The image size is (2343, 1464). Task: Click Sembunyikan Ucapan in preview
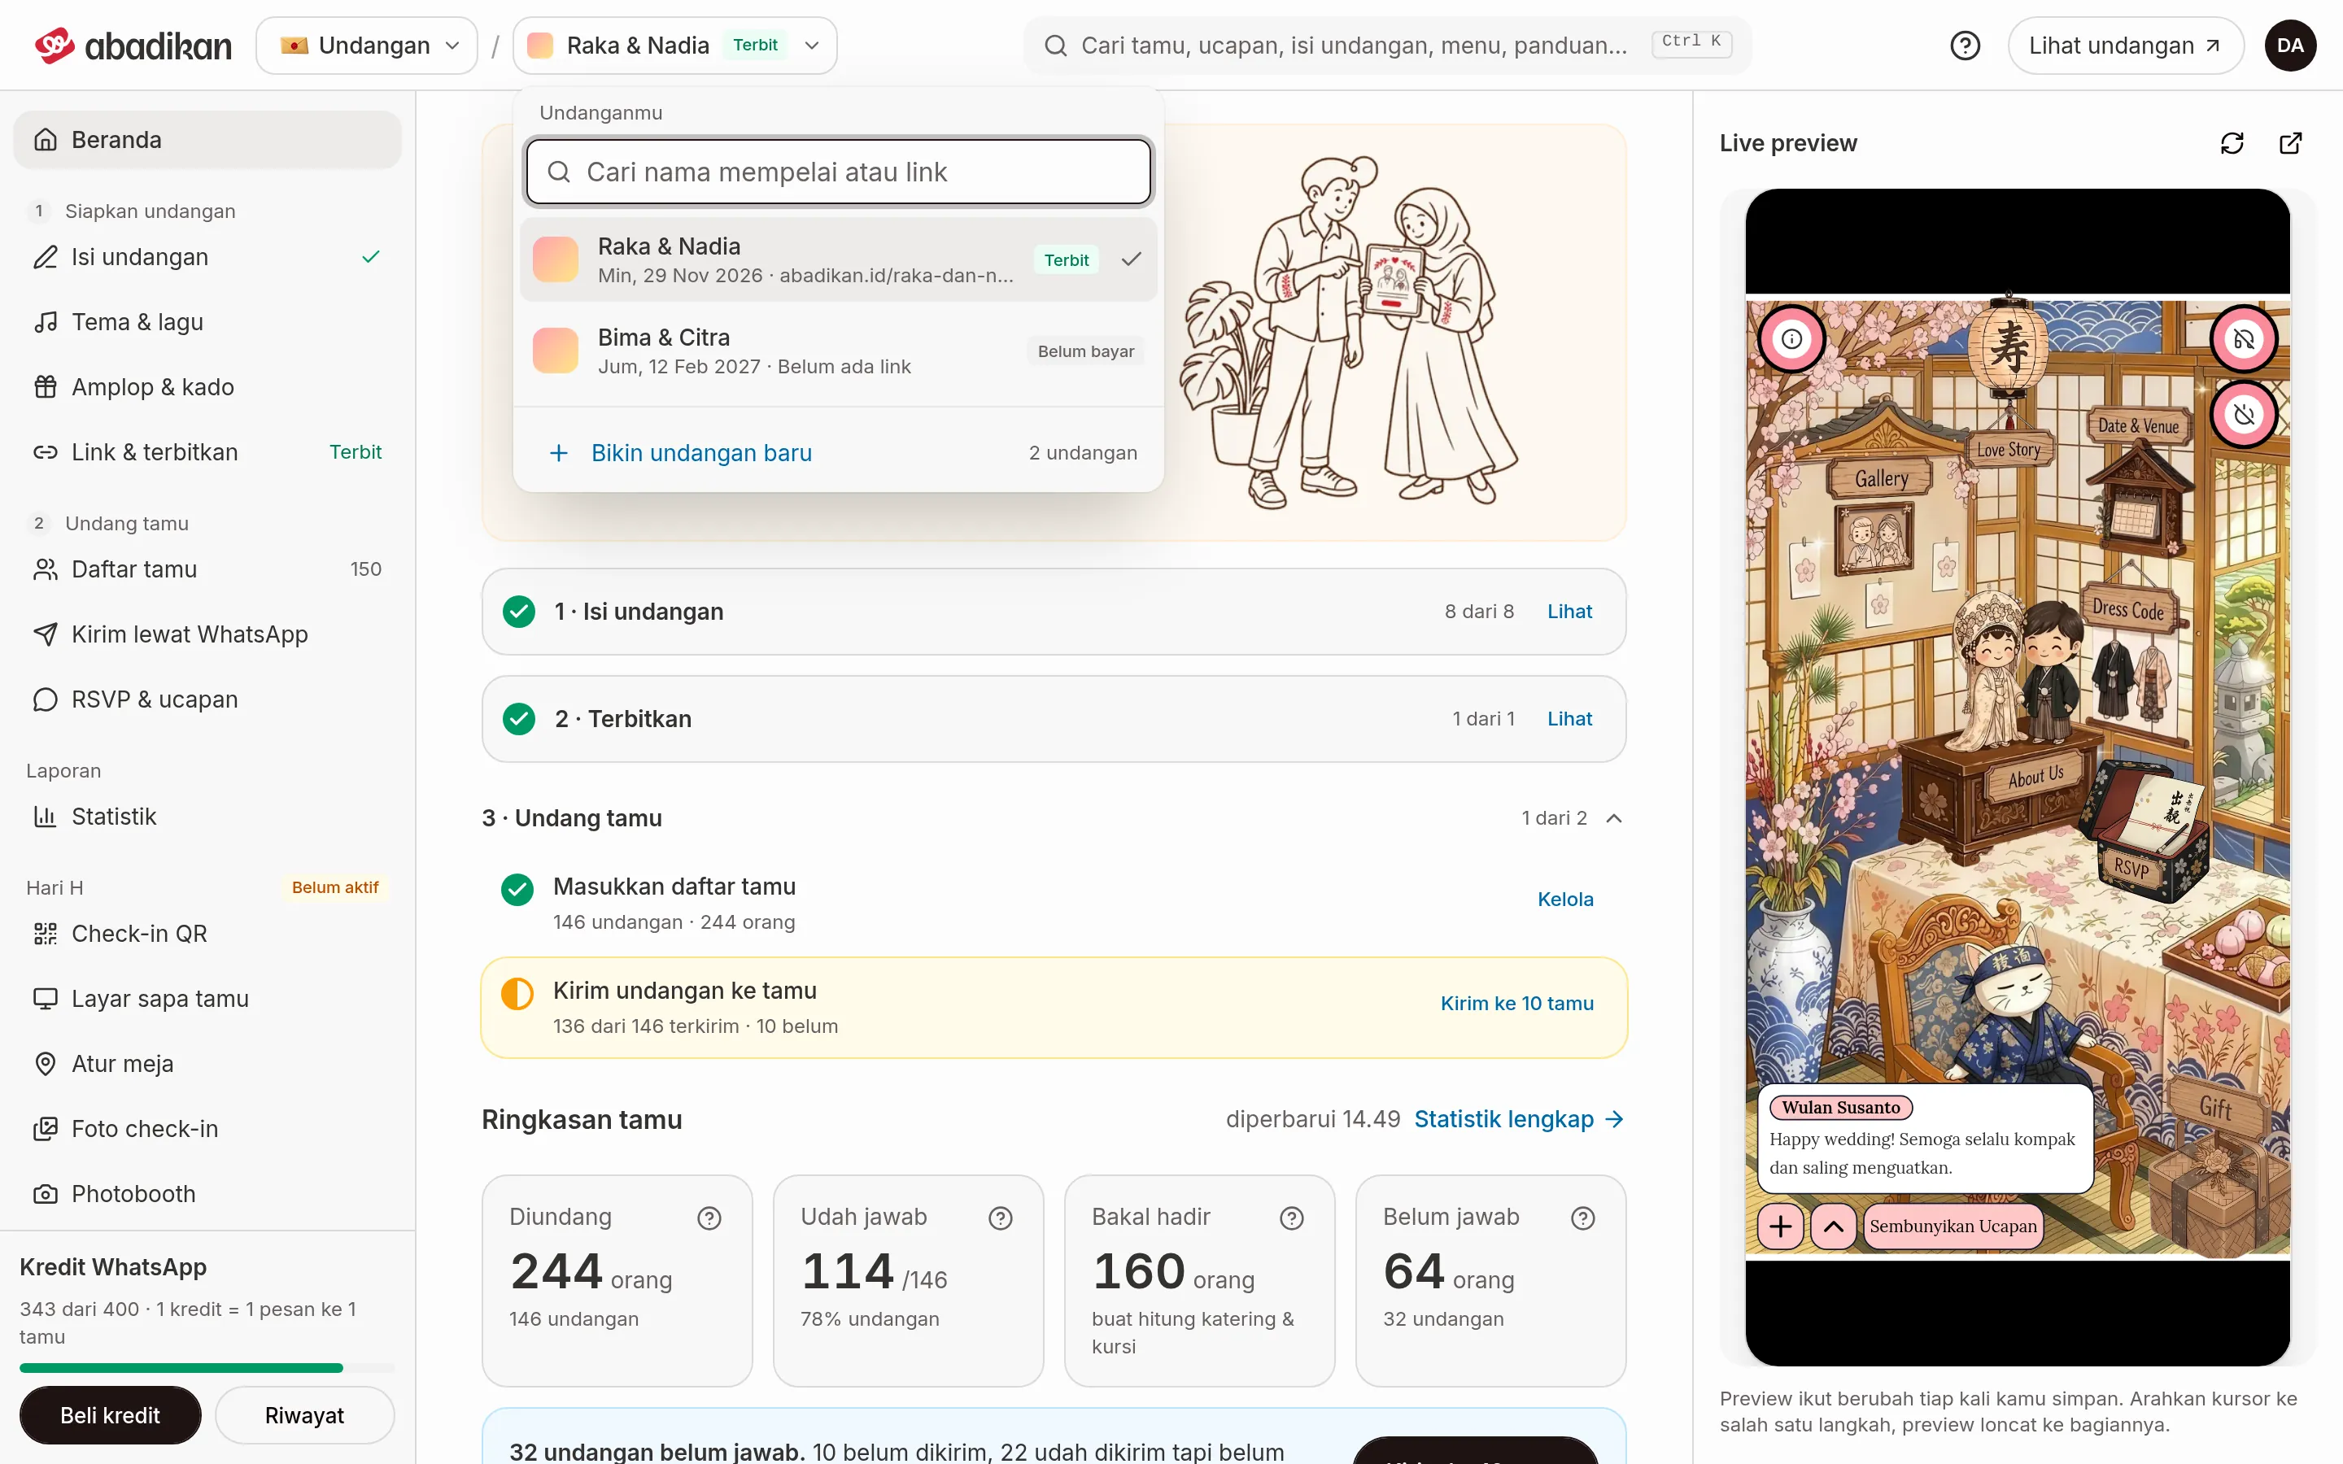[x=1953, y=1226]
